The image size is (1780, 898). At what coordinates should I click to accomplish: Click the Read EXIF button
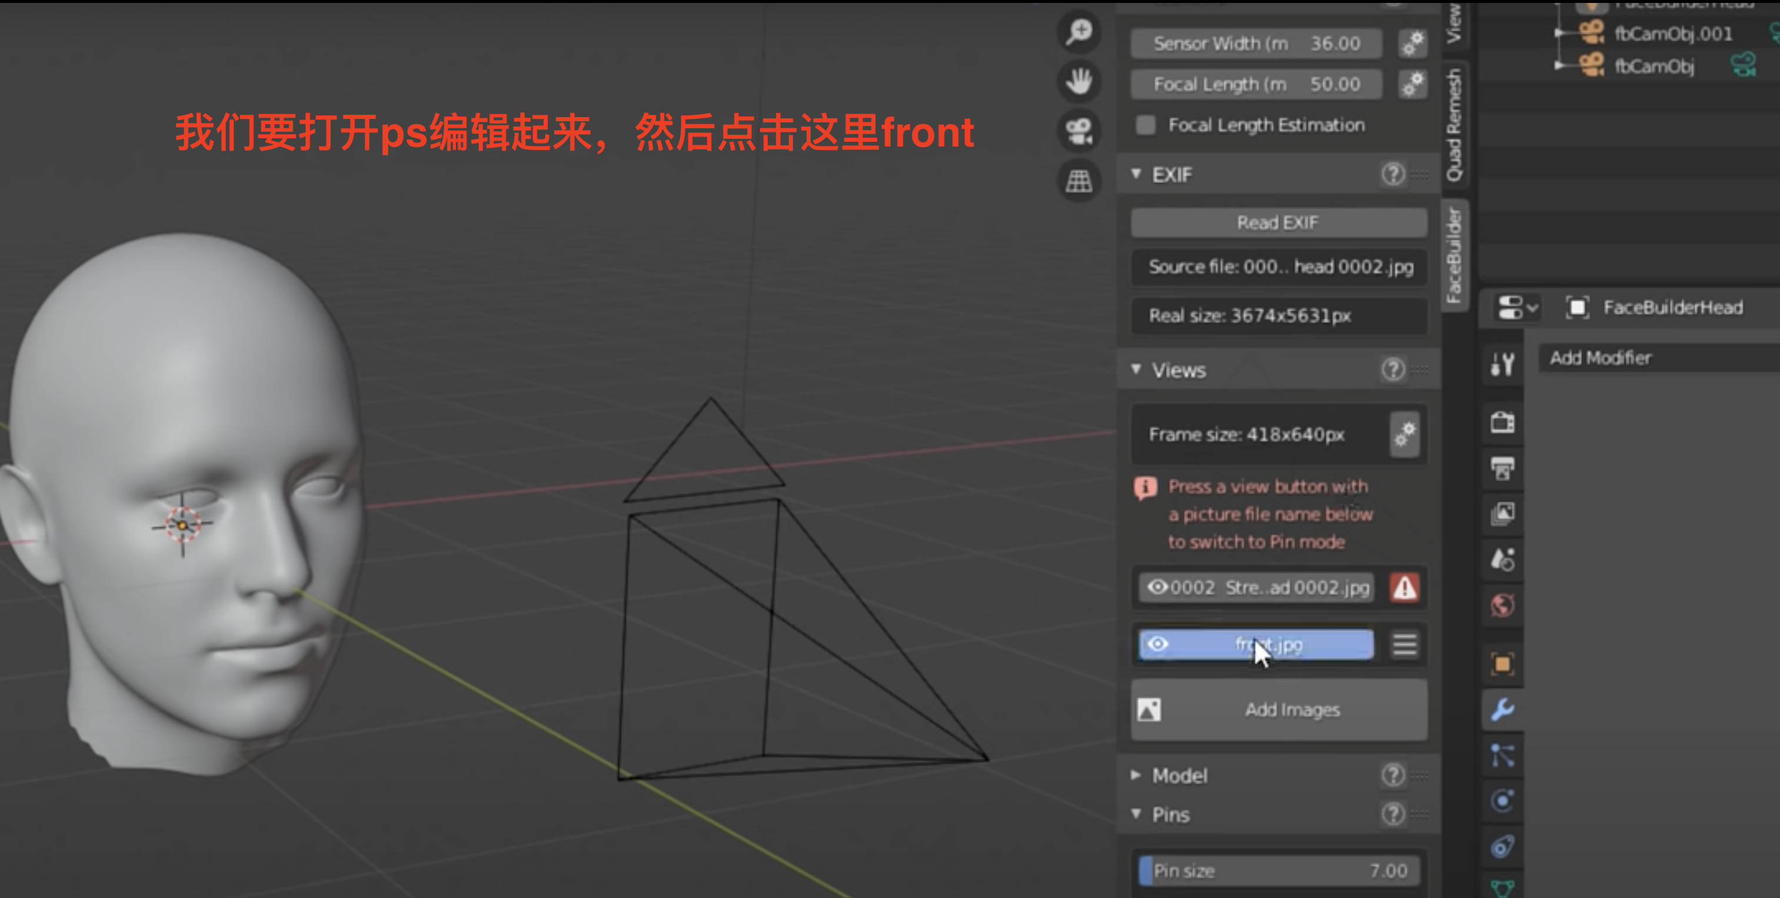[x=1278, y=222]
